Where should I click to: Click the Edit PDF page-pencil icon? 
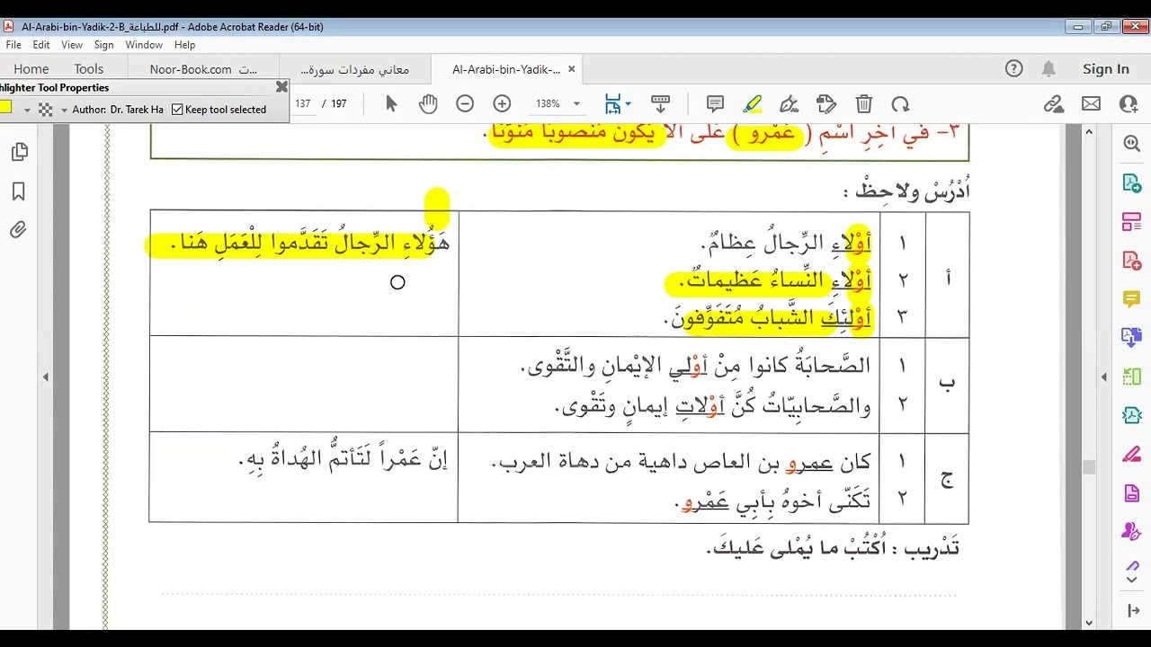(x=826, y=103)
